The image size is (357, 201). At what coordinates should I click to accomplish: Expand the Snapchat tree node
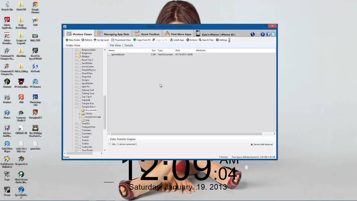pos(76,77)
